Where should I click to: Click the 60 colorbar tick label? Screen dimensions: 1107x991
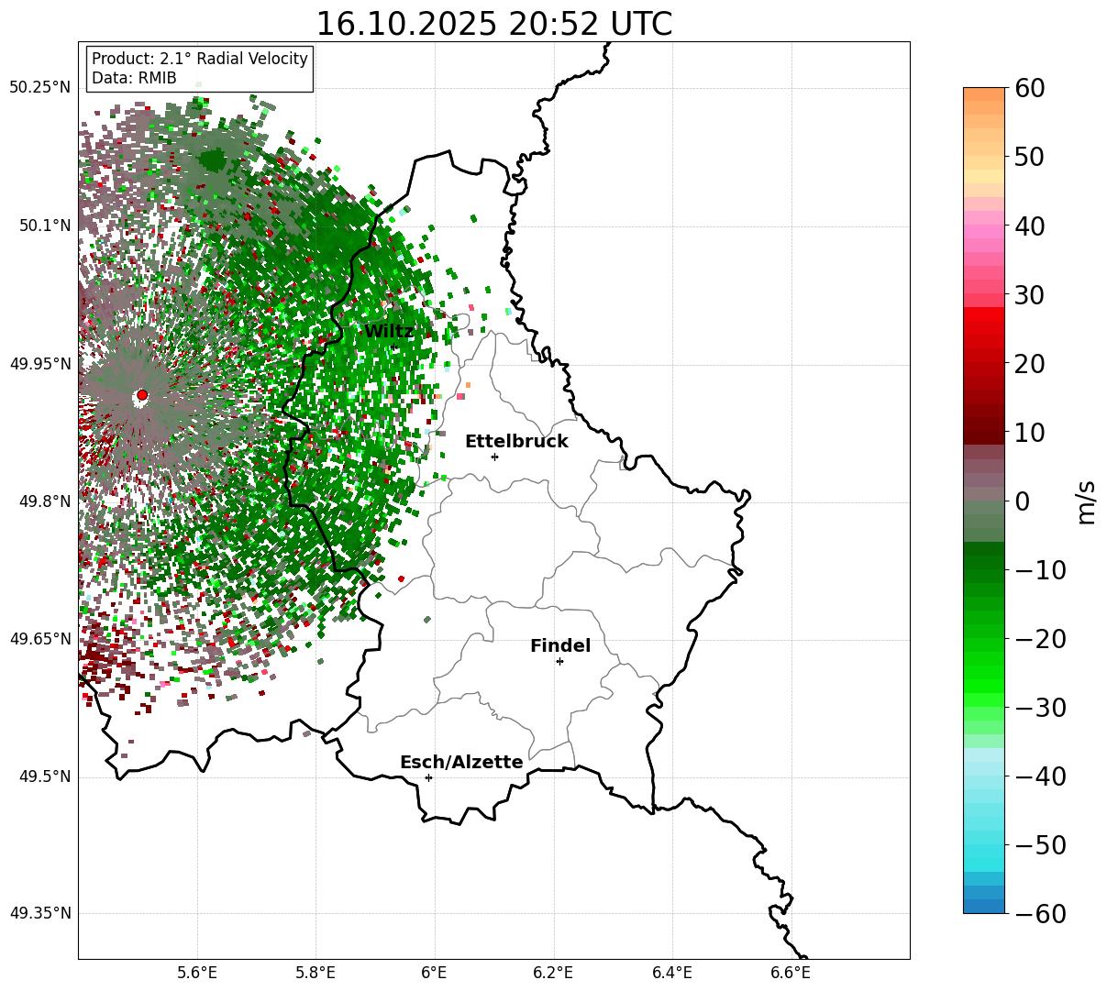pyautogui.click(x=1030, y=89)
